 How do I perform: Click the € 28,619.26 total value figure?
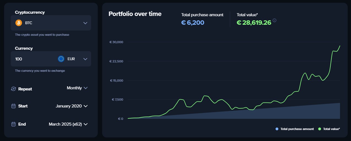click(x=254, y=23)
